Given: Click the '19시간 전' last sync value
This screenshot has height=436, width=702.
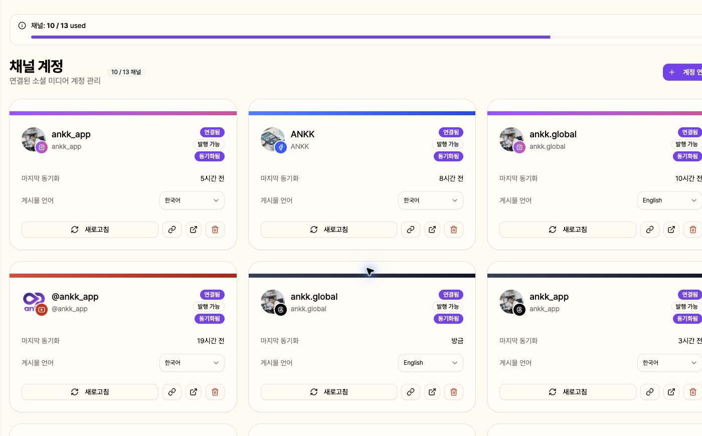Looking at the screenshot, I should tap(211, 341).
